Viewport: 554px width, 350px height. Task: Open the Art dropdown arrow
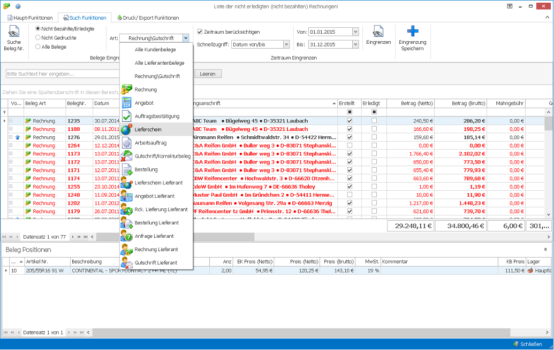click(186, 38)
